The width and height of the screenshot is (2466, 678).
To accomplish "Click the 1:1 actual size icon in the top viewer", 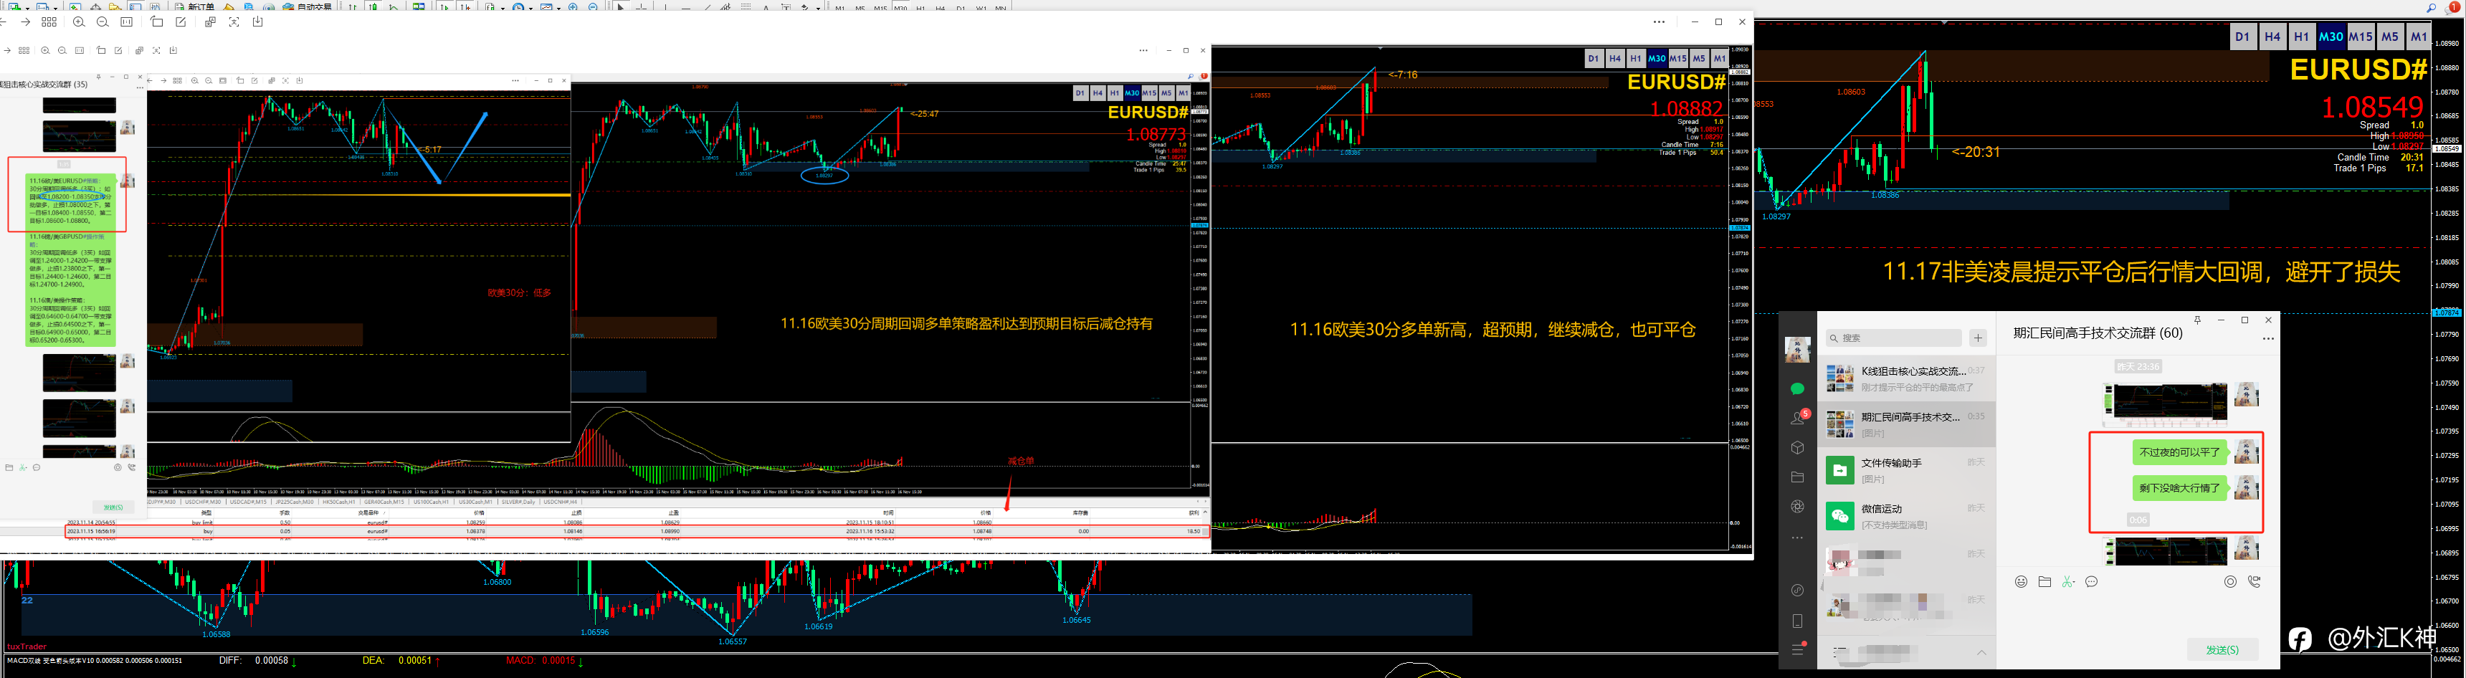I will (126, 22).
